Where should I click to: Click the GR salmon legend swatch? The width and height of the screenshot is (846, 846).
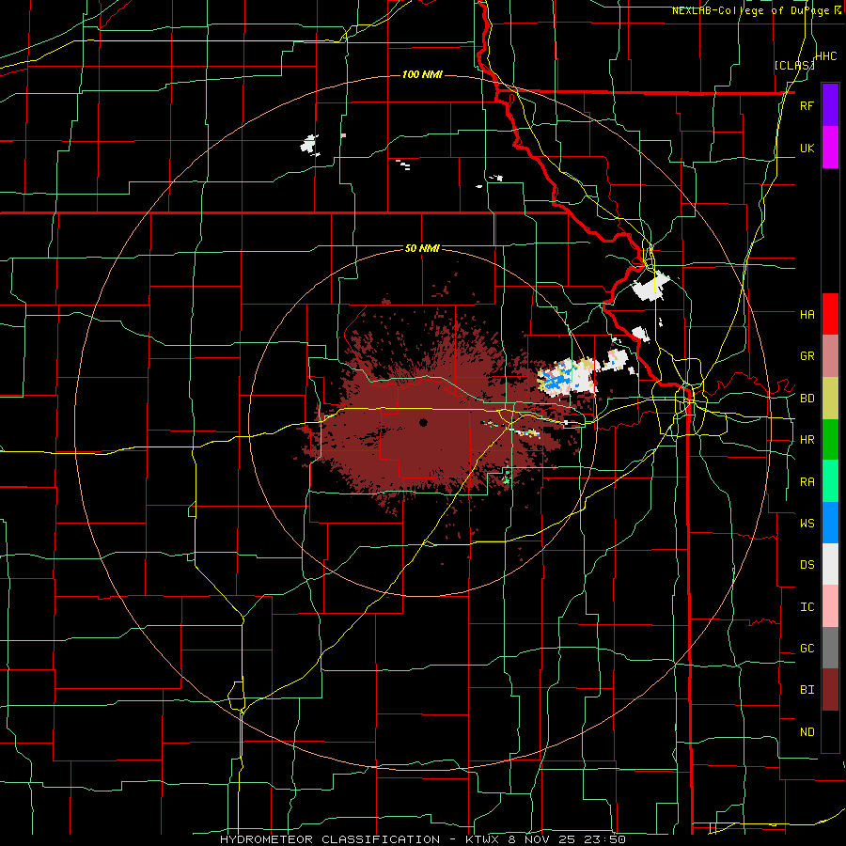click(x=830, y=356)
